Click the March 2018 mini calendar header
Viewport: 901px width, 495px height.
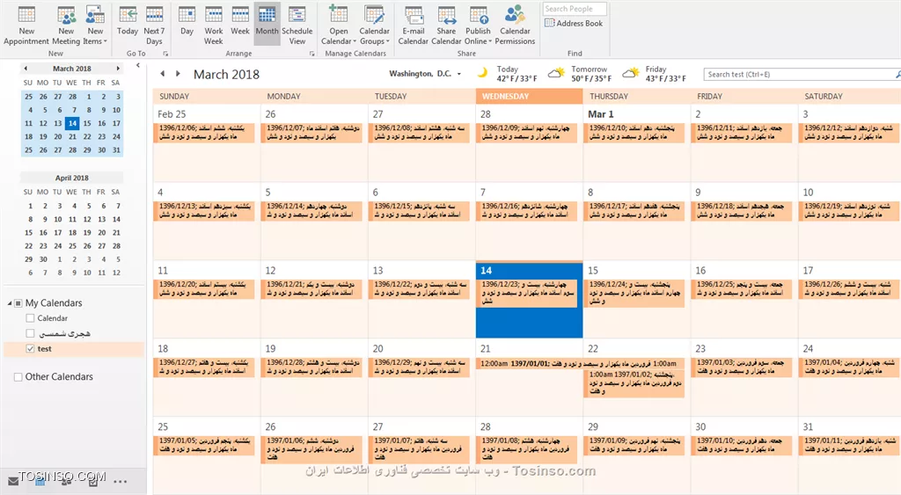coord(72,69)
